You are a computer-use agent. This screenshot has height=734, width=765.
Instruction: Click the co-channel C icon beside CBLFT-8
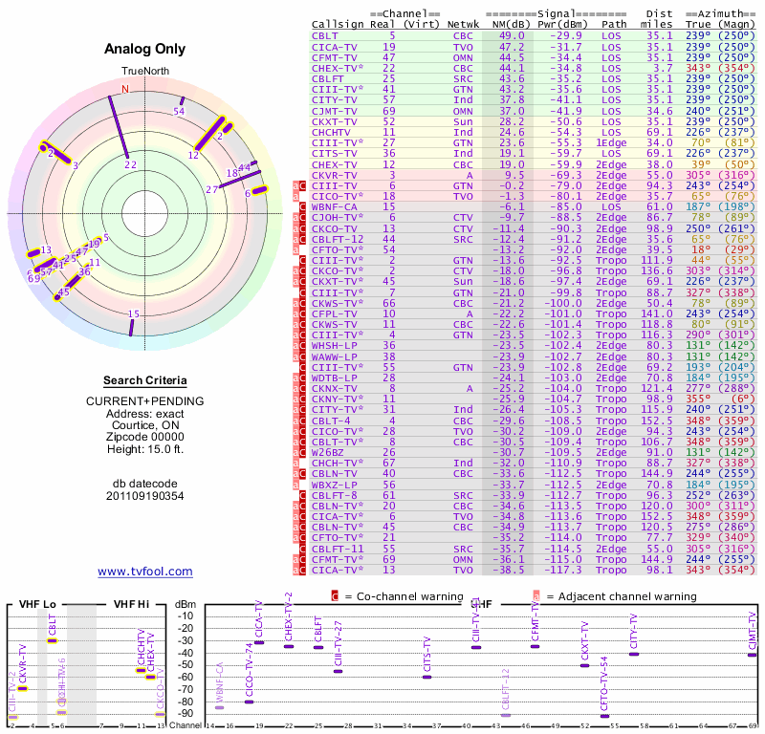[302, 495]
